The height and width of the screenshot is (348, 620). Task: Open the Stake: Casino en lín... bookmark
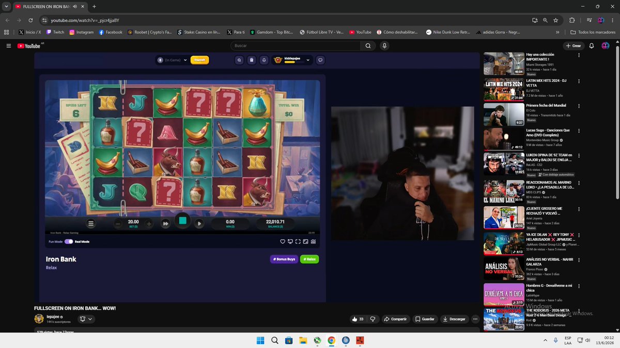[198, 32]
